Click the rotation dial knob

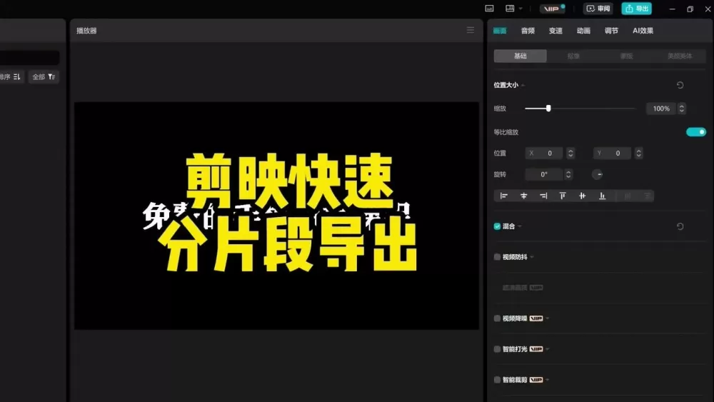coord(598,174)
